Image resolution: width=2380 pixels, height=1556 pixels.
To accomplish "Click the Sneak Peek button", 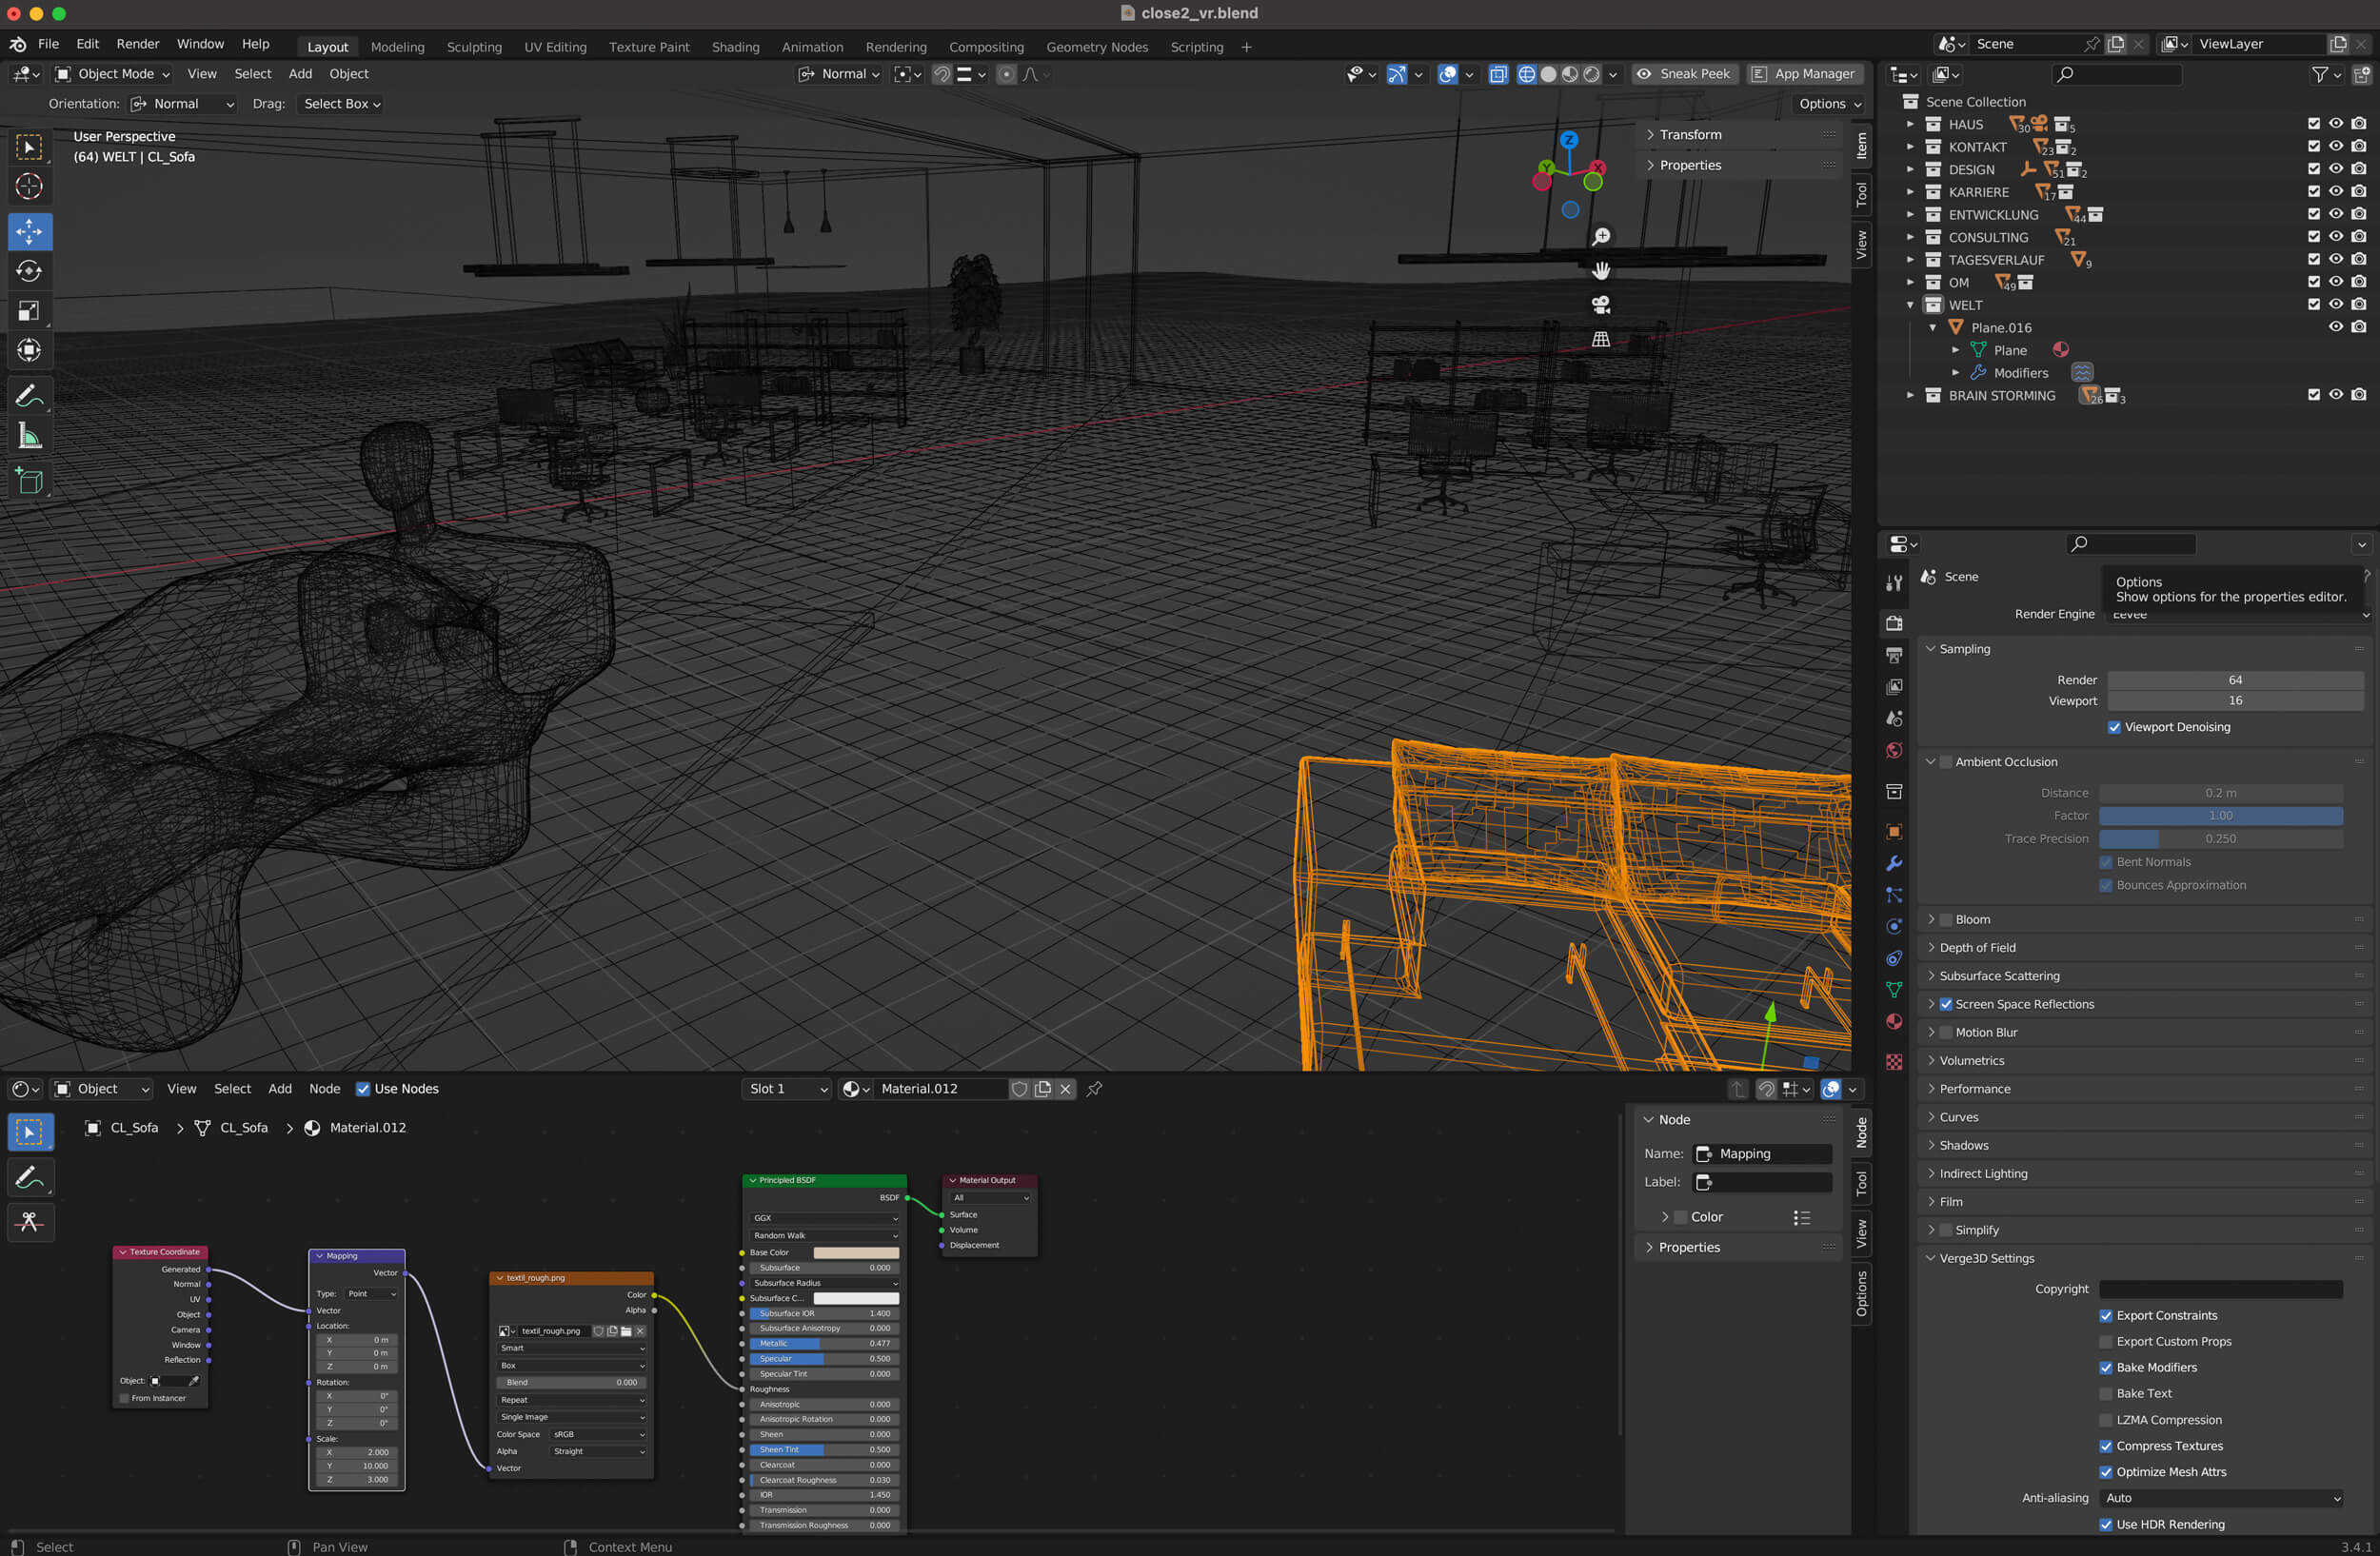I will coord(1684,74).
